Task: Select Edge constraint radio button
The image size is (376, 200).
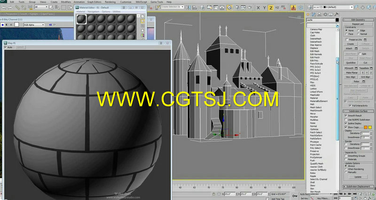Action: [358, 30]
